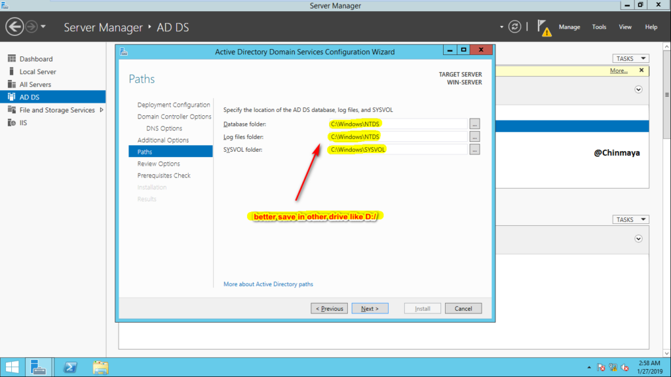Go to Additional Options wizard step

[163, 140]
